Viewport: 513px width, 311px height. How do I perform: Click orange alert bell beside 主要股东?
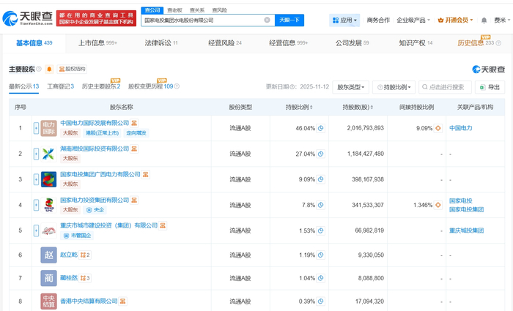pos(49,69)
